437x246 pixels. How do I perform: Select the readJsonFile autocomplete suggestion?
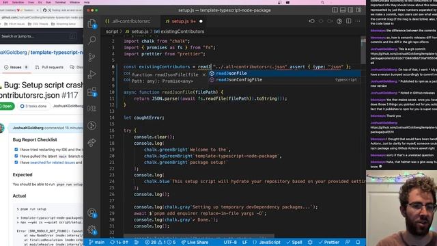click(x=284, y=73)
